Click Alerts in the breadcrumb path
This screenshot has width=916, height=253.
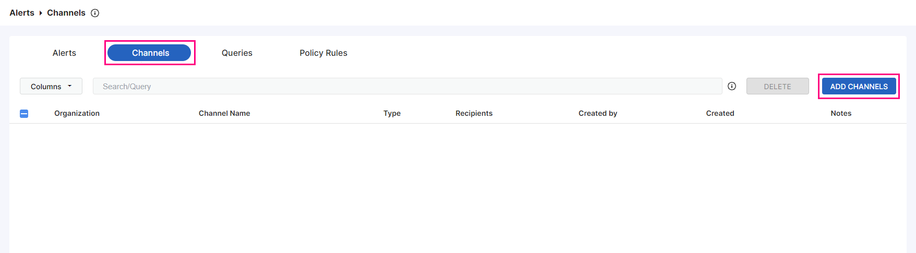(x=22, y=13)
